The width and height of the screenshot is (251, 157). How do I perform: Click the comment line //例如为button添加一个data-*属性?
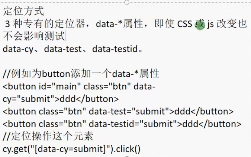pyautogui.click(x=81, y=74)
